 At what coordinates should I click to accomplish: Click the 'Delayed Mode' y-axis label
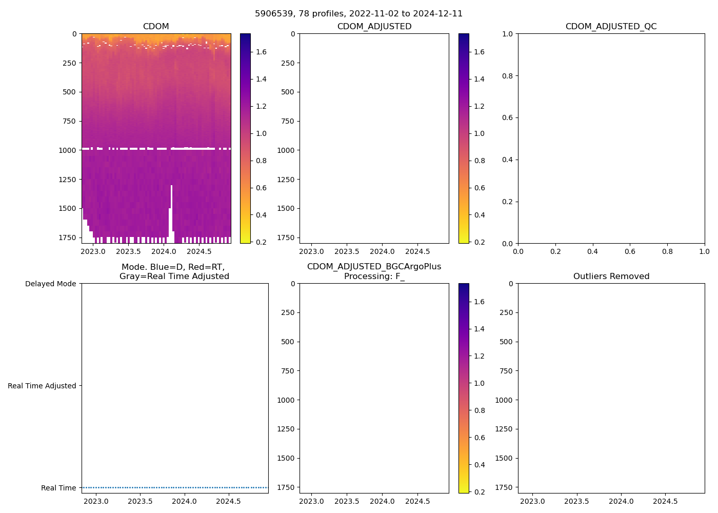(x=50, y=284)
